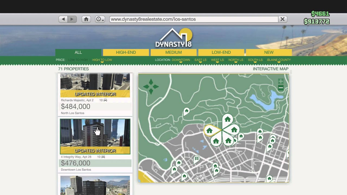Filter location by SOUTH LS
The image size is (347, 195).
(255, 60)
